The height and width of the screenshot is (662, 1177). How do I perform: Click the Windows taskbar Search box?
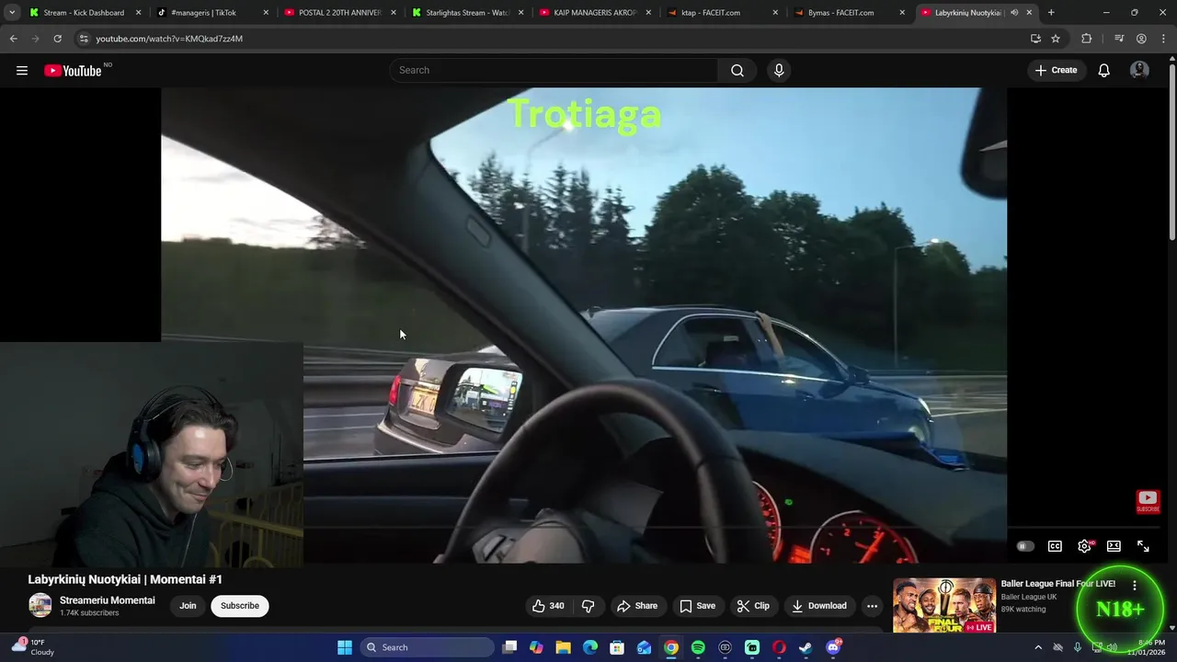pyautogui.click(x=427, y=647)
